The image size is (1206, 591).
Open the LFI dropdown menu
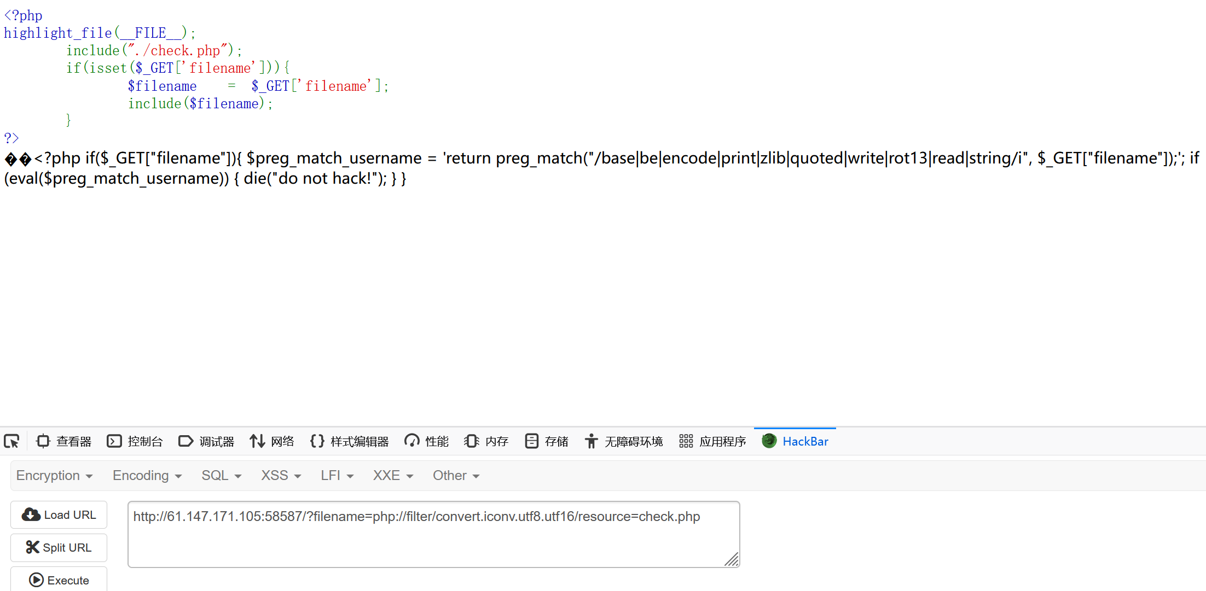point(337,476)
